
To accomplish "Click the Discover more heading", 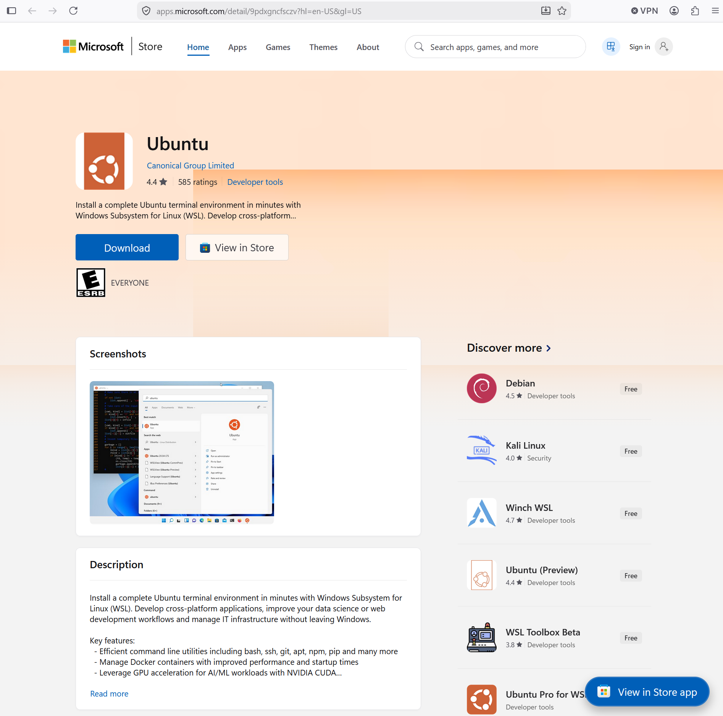I will (504, 348).
